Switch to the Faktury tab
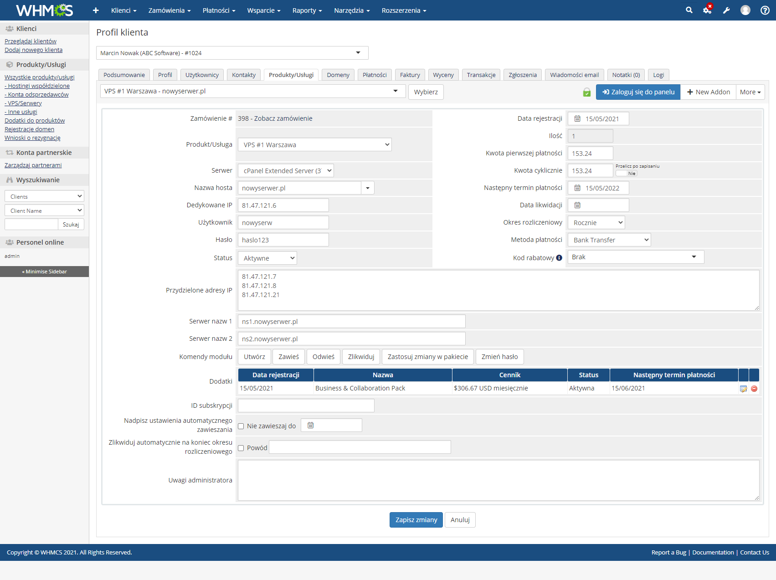 point(409,74)
